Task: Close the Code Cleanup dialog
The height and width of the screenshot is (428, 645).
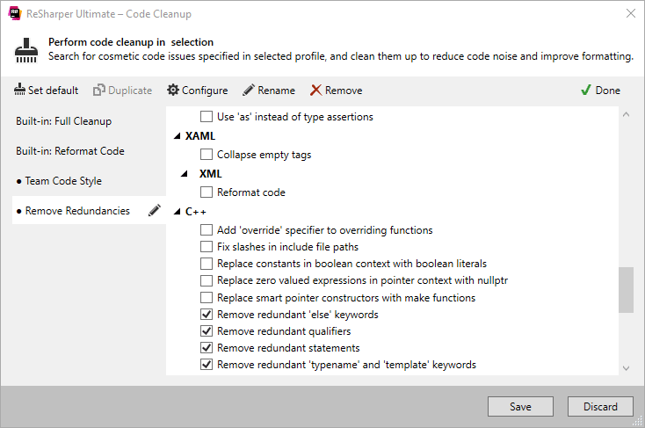Action: (x=631, y=13)
